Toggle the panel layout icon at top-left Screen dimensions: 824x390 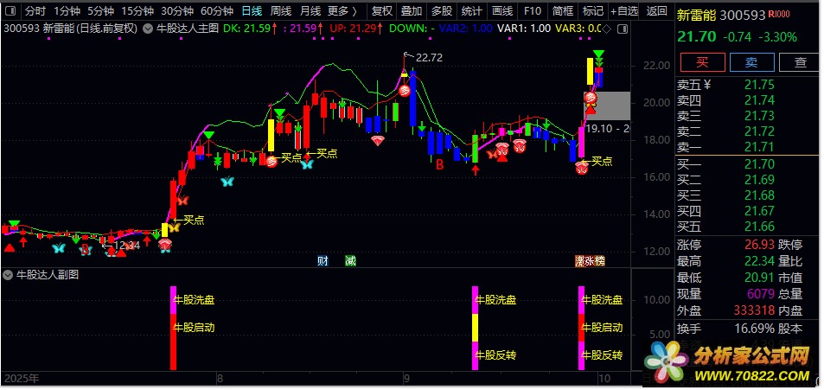10,10
